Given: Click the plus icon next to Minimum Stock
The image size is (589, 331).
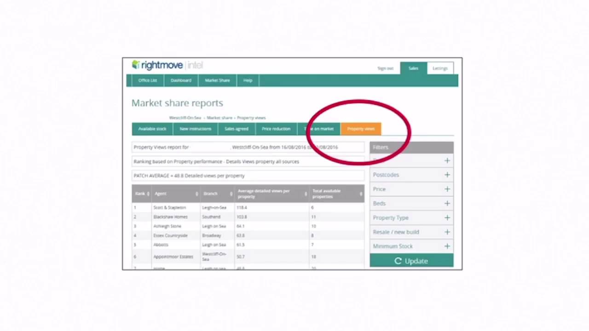Looking at the screenshot, I should point(447,246).
